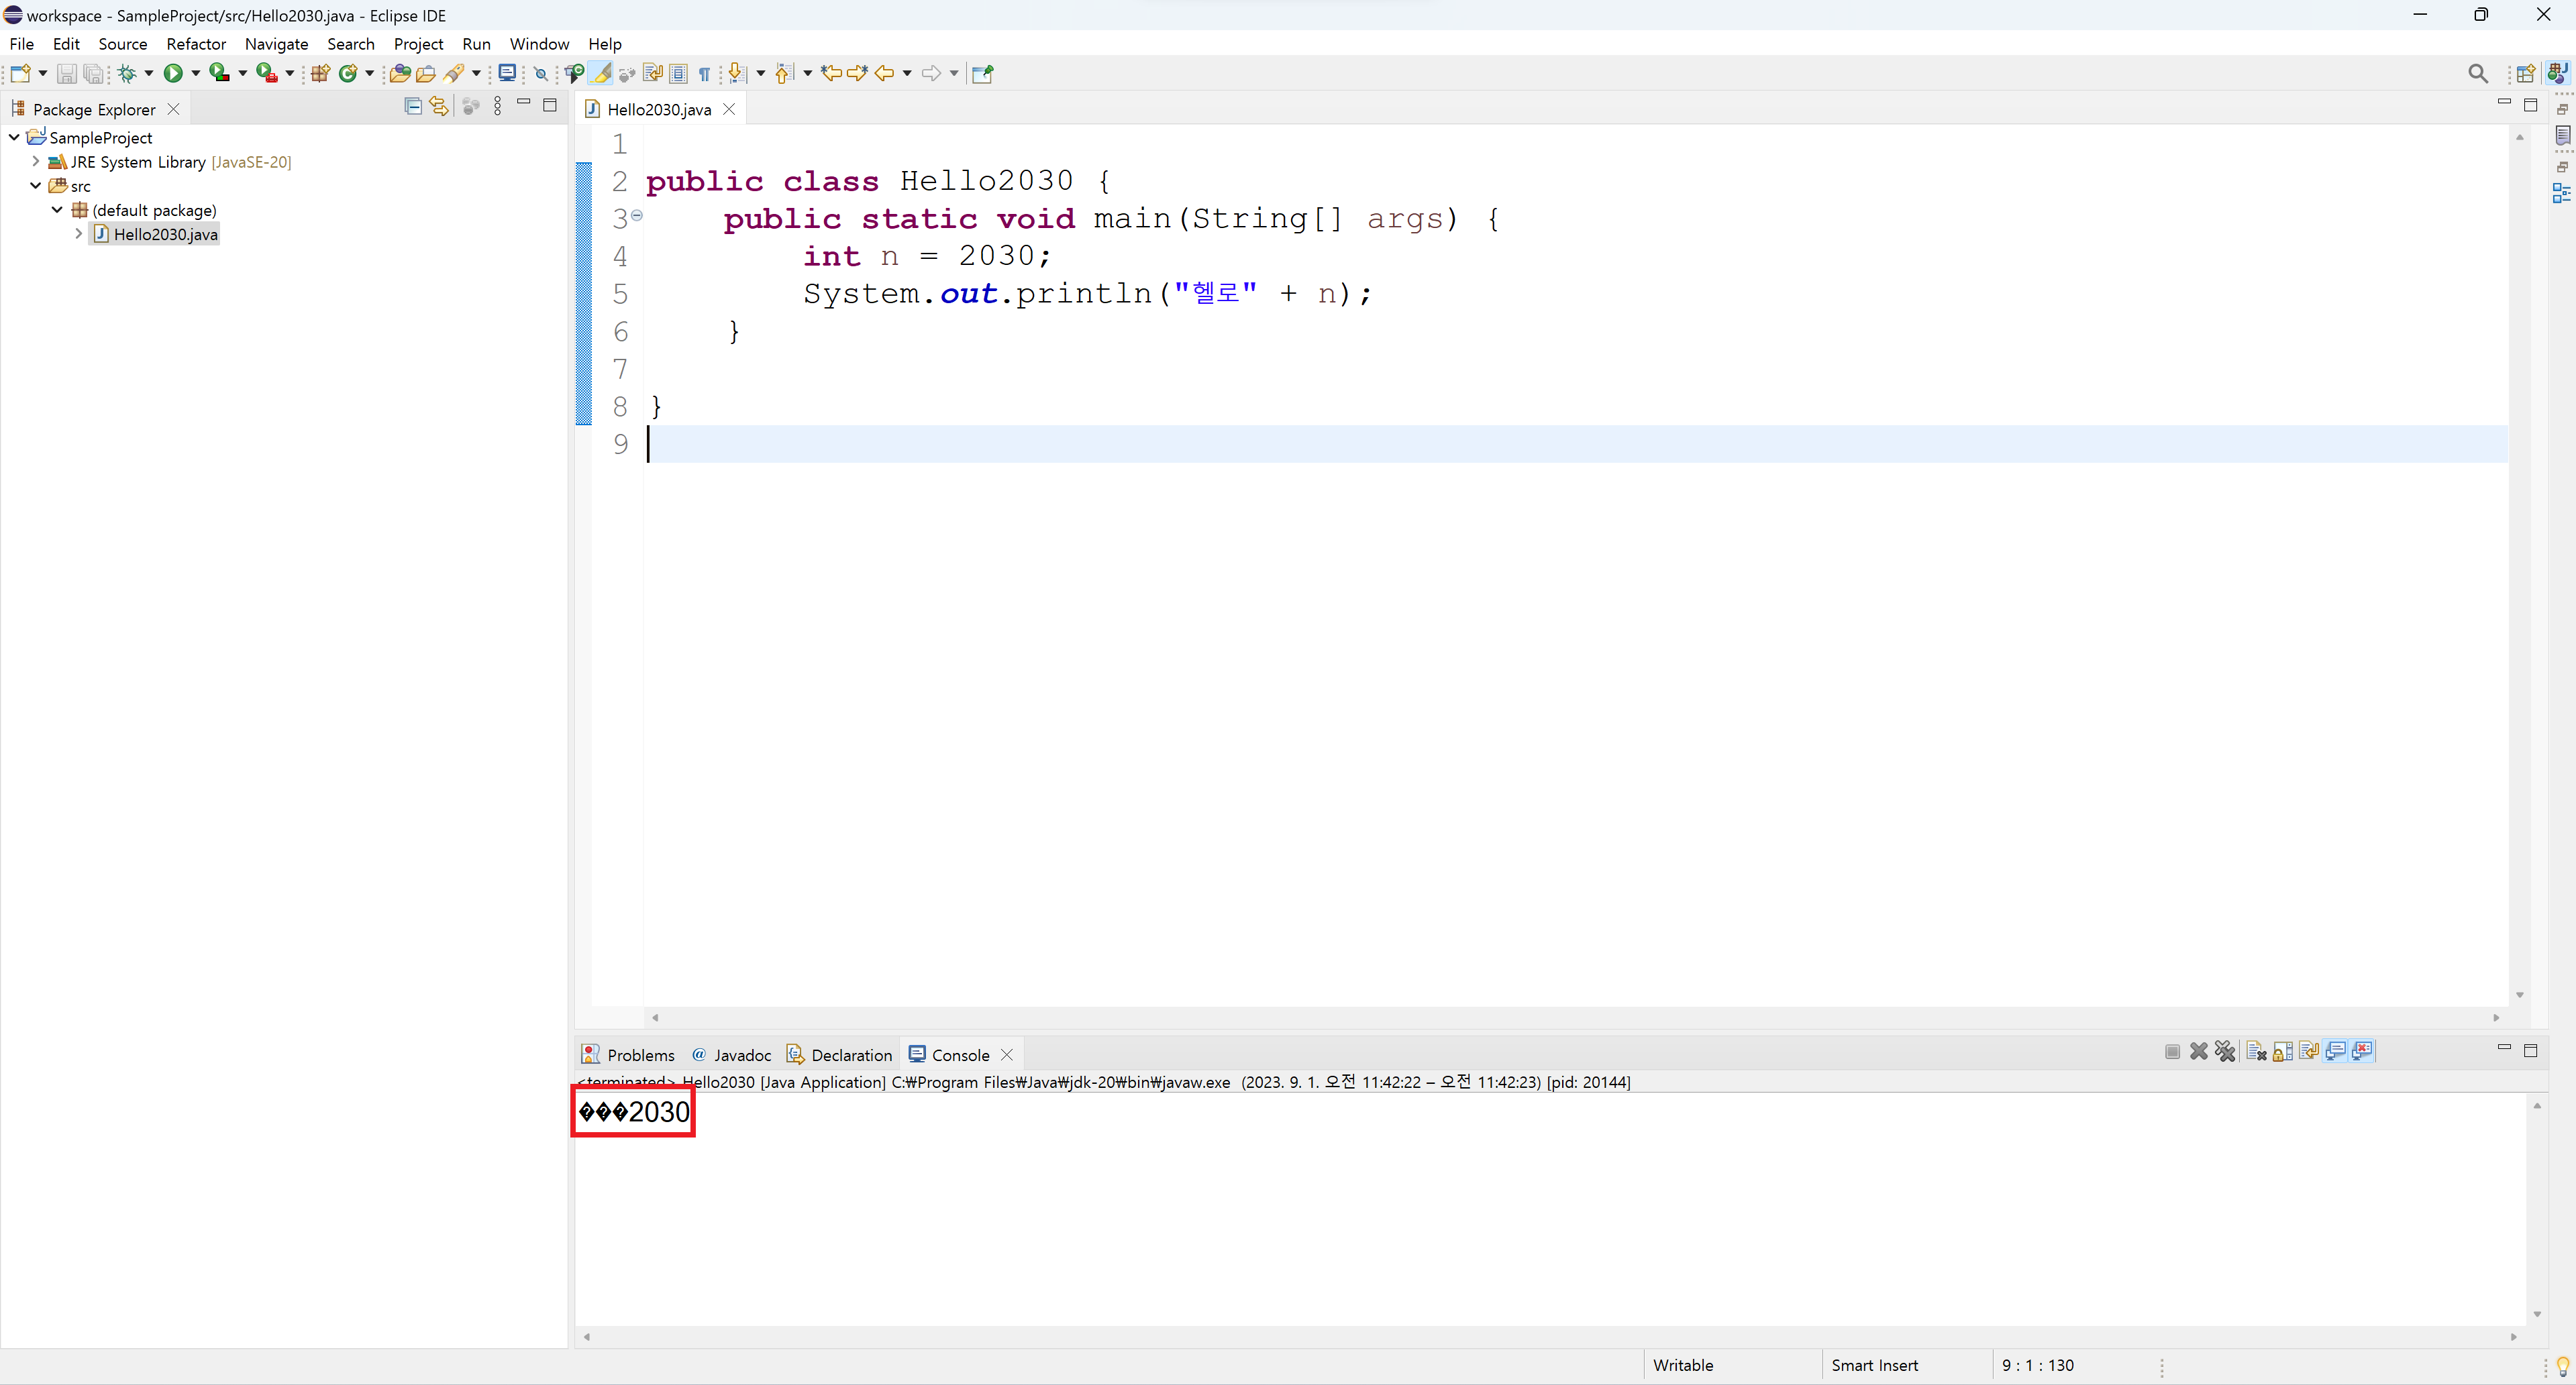Click the Coverage run icon

[219, 73]
